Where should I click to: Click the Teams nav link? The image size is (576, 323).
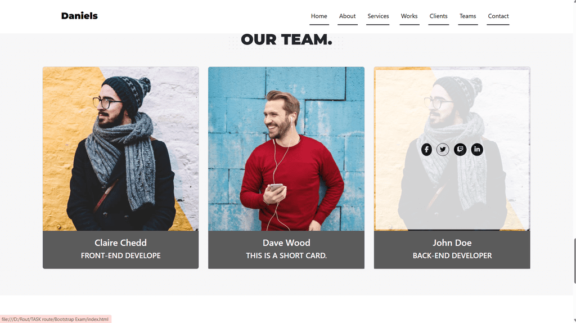pos(467,16)
